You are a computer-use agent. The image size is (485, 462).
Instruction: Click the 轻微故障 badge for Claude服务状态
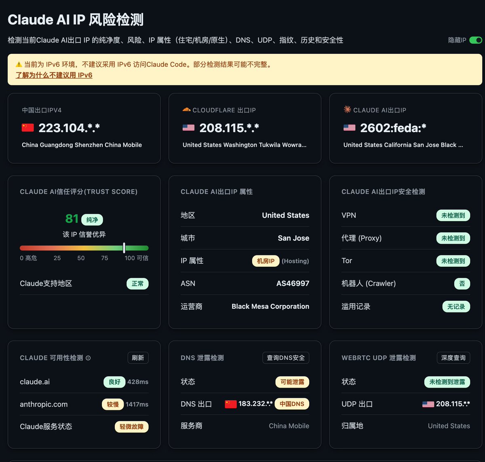(x=132, y=426)
